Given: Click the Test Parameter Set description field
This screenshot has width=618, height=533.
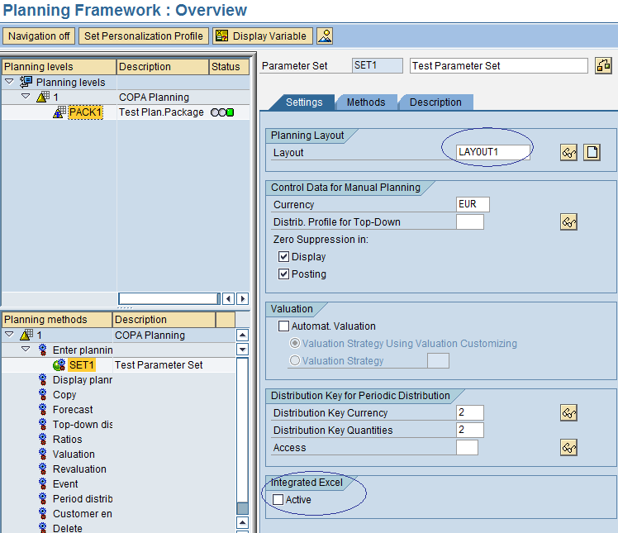Looking at the screenshot, I should [x=499, y=66].
